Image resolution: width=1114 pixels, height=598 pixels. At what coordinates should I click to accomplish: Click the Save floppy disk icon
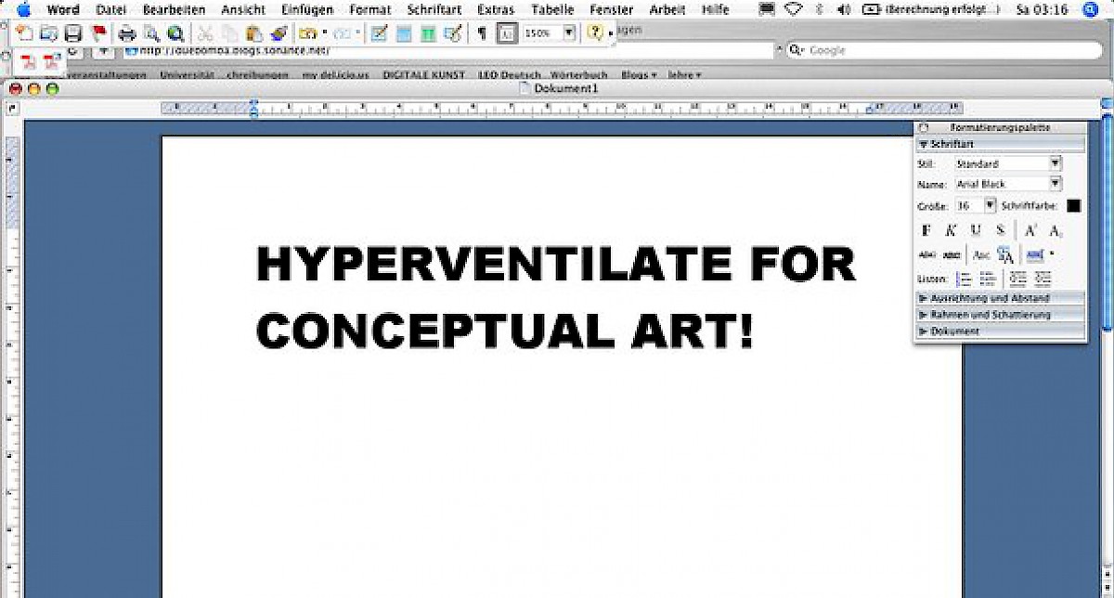coord(73,33)
